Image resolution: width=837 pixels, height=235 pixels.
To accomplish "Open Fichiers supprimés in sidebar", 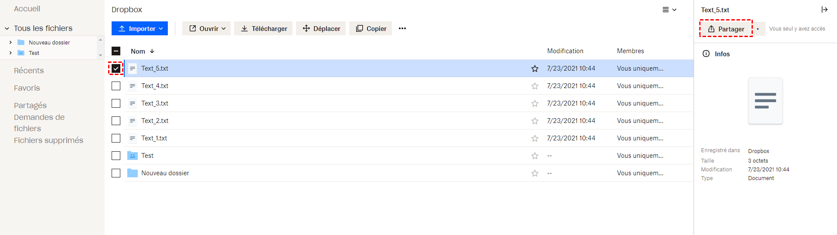I will tap(48, 140).
